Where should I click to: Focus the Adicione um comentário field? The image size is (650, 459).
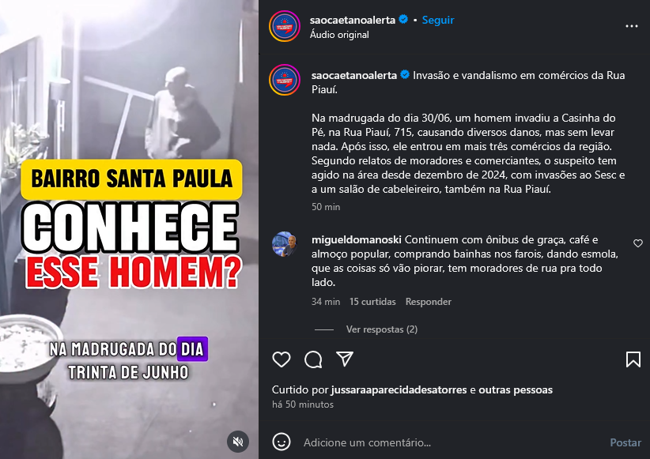point(452,442)
